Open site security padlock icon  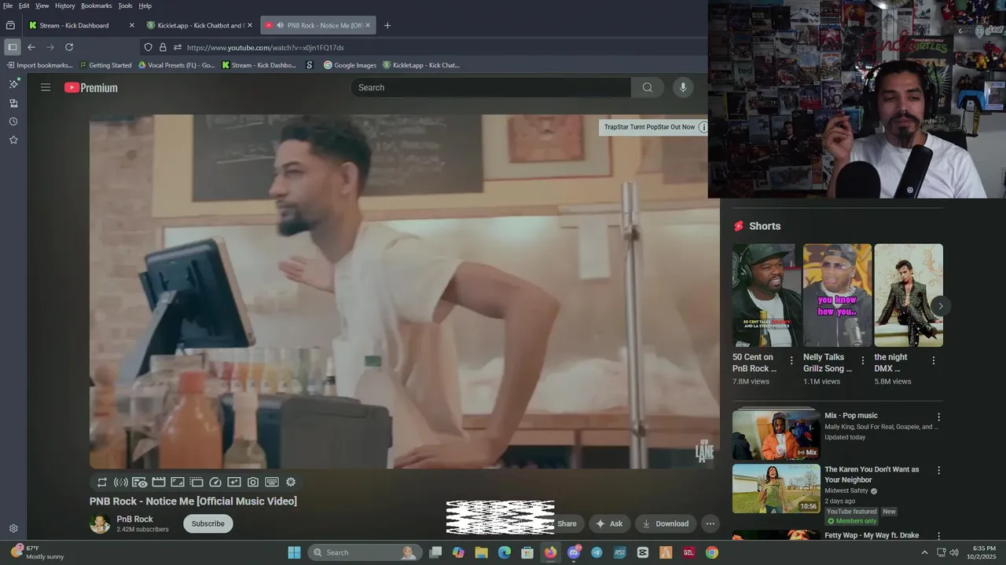pos(163,47)
